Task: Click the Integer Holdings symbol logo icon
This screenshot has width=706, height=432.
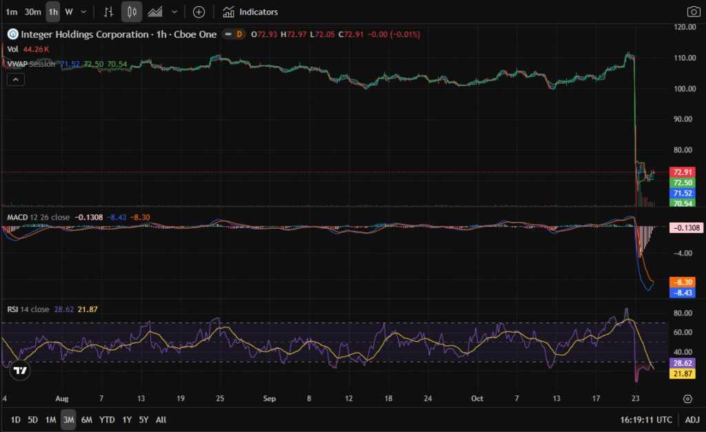Action: 11,34
